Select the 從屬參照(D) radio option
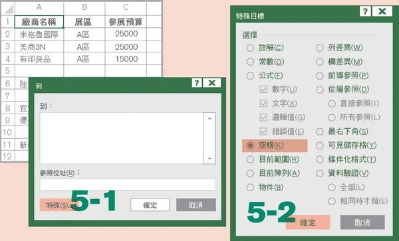 [320, 90]
